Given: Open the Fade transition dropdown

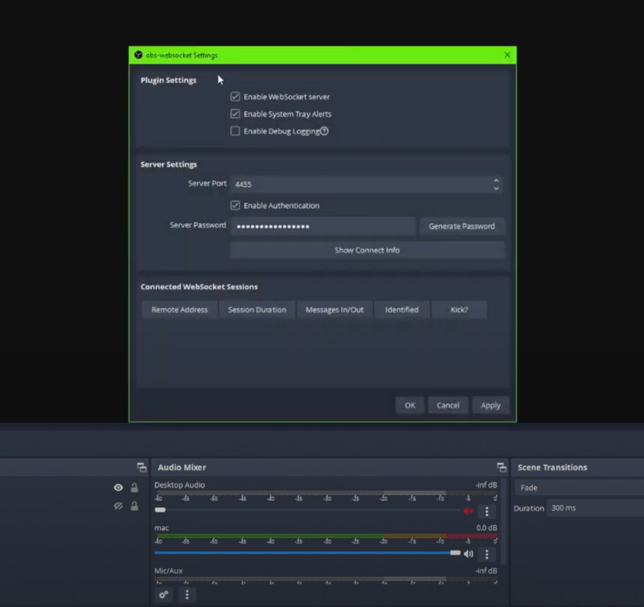Looking at the screenshot, I should tap(577, 488).
